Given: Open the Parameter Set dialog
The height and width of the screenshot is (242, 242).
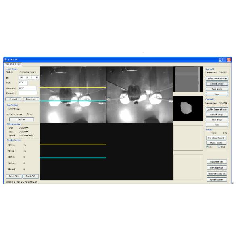Looking at the screenshot, I should 217,161.
